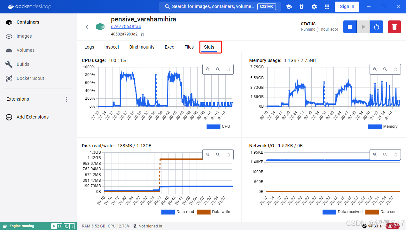
Task: Pause Docker engine from status bar
Action: coord(59,226)
